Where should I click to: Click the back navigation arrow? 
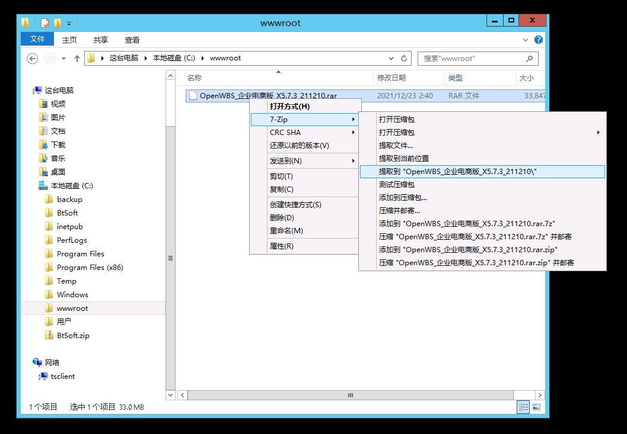click(x=32, y=59)
